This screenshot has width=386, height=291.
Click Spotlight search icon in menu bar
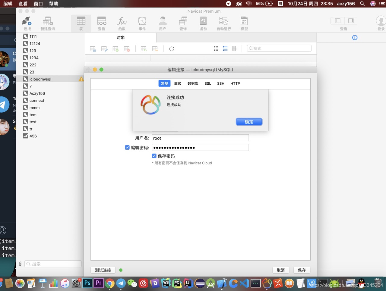tap(362, 4)
